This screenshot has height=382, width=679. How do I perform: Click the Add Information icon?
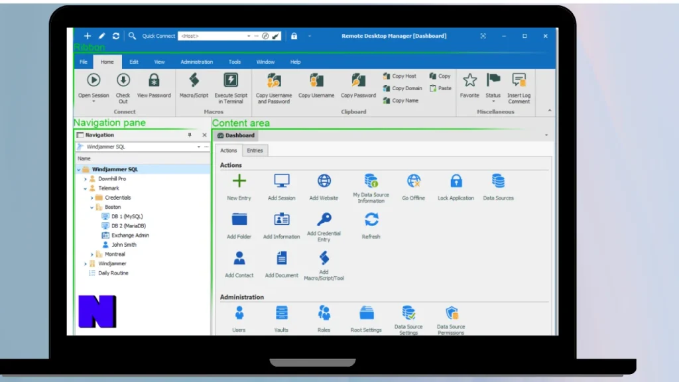coord(281,220)
